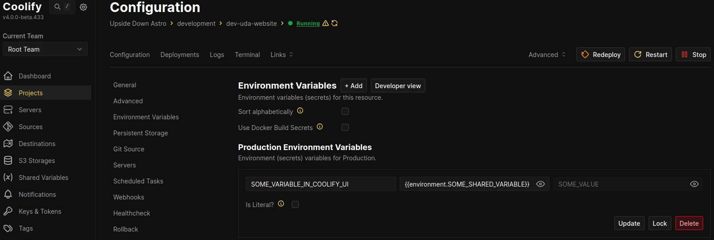Click the search magnifier icon
This screenshot has height=240, width=714.
coord(58,7)
